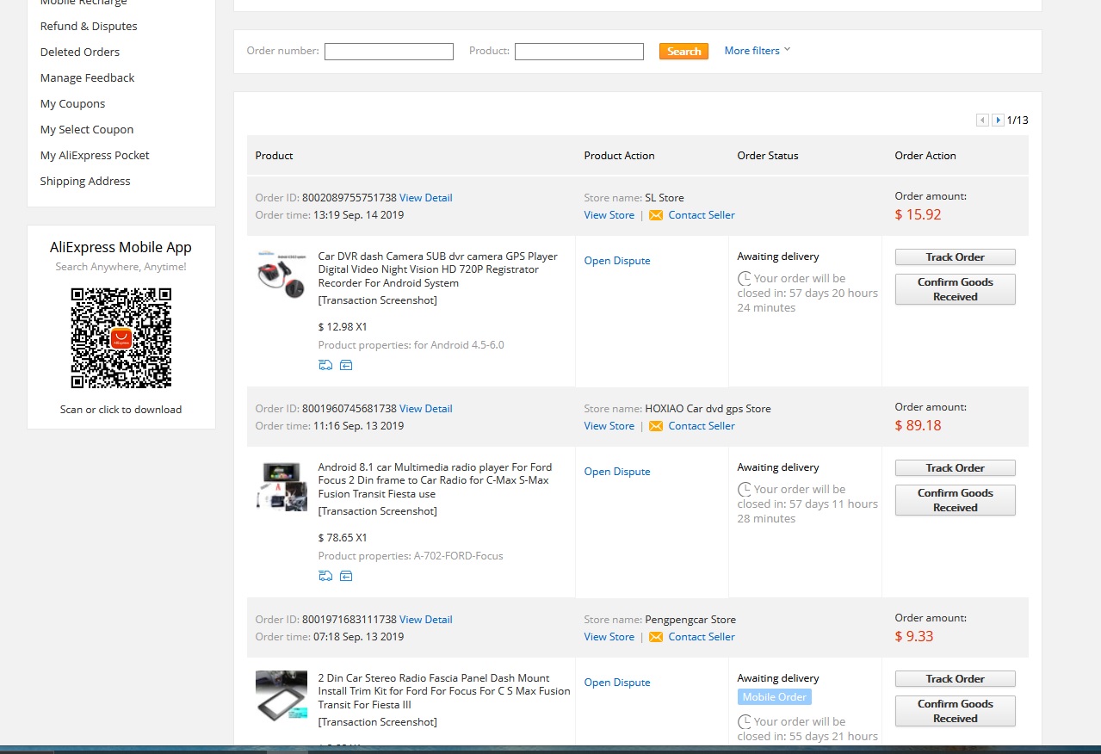The width and height of the screenshot is (1101, 754).
Task: View Detail of order 8001971683111738
Action: tap(425, 620)
